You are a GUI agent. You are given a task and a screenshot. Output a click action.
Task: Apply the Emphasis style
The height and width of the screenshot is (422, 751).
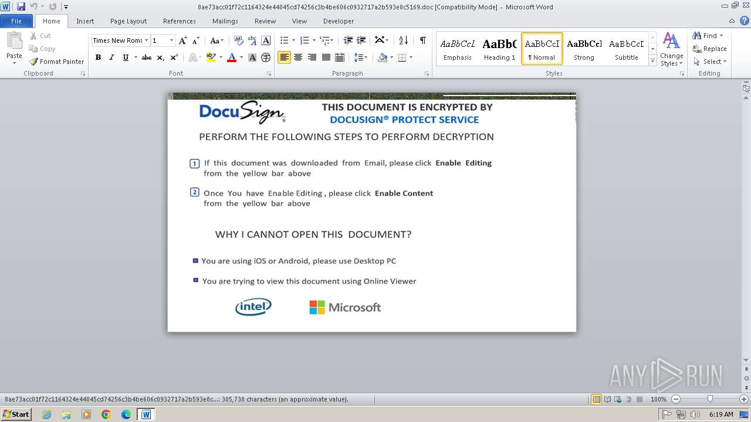pyautogui.click(x=458, y=49)
